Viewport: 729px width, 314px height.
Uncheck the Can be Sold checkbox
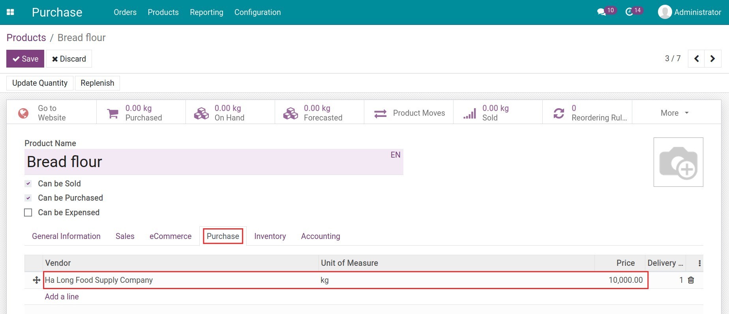pyautogui.click(x=28, y=184)
